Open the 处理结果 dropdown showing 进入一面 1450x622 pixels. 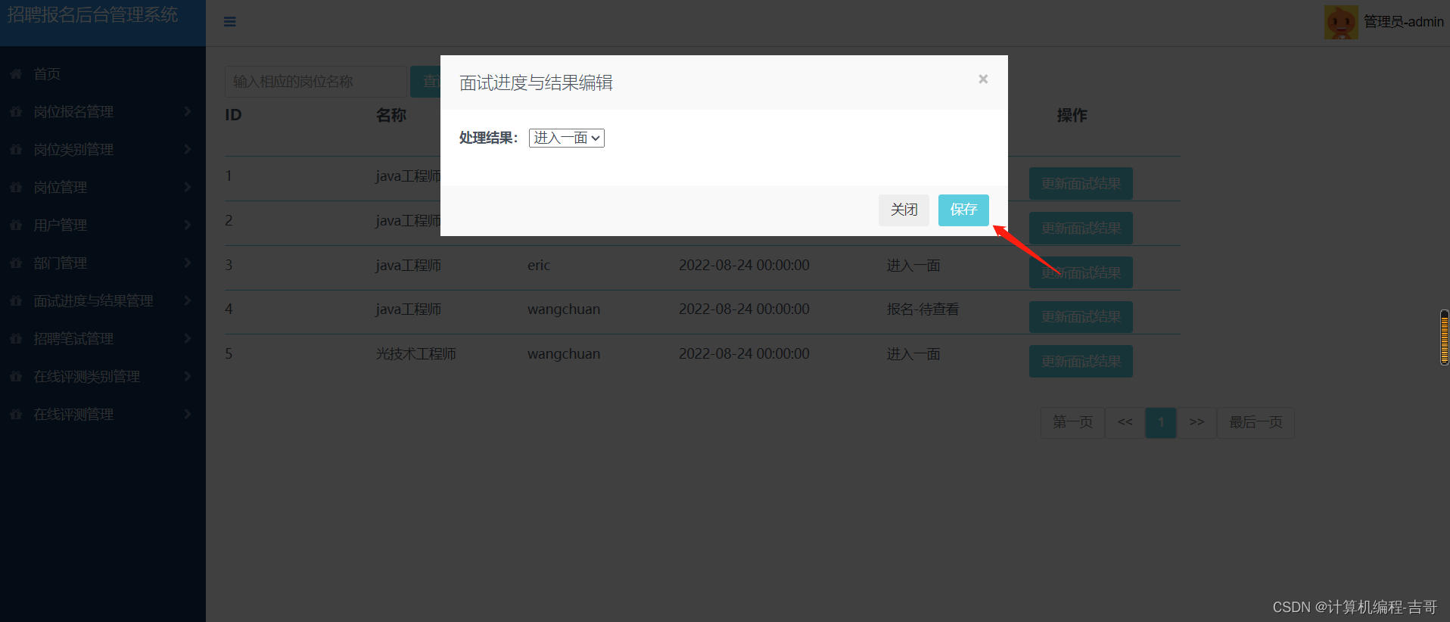pyautogui.click(x=567, y=138)
